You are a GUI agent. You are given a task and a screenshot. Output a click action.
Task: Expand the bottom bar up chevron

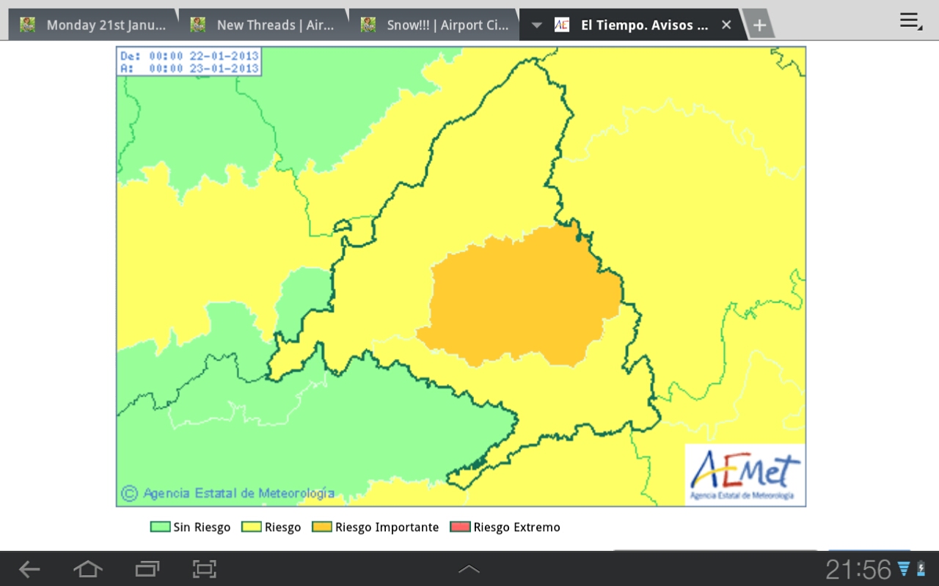pos(469,569)
